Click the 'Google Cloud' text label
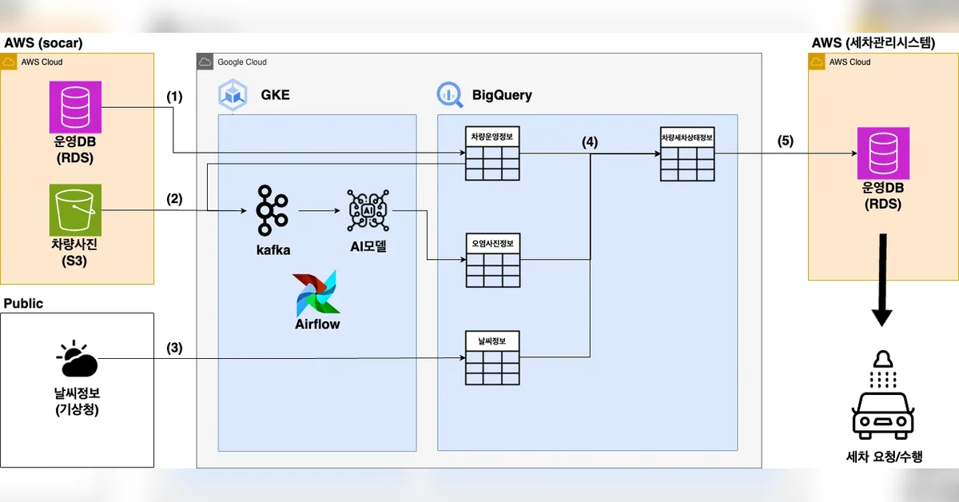Viewport: 959px width, 502px height. click(242, 62)
